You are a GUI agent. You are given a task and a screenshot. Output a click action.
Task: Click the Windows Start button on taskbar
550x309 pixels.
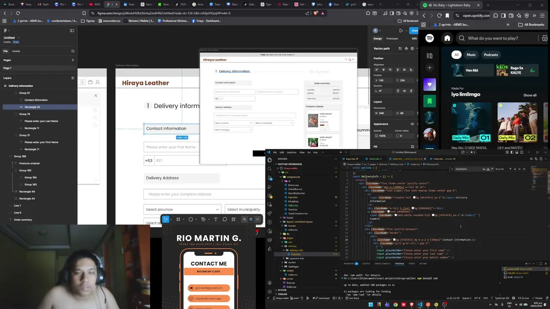click(371, 305)
